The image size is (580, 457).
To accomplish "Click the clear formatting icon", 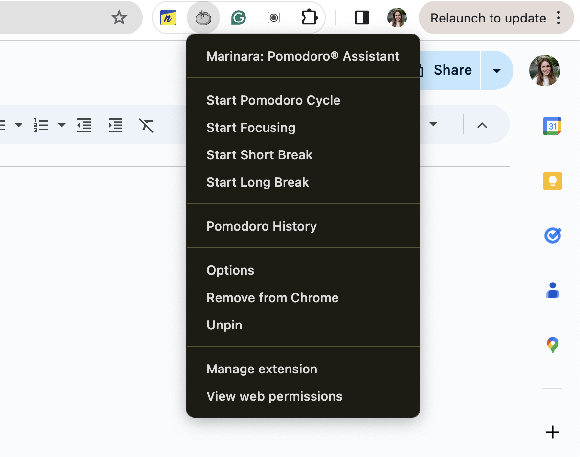I will [146, 125].
